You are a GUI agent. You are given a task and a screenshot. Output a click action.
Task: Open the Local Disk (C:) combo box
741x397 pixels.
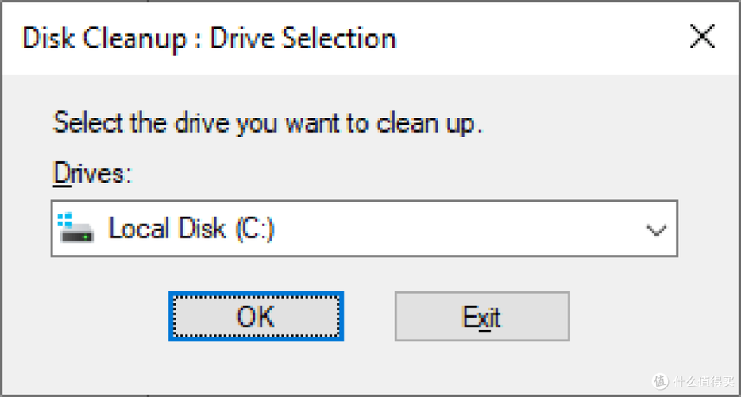click(x=364, y=229)
